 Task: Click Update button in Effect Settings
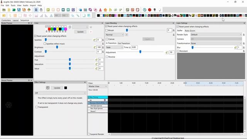57,88
